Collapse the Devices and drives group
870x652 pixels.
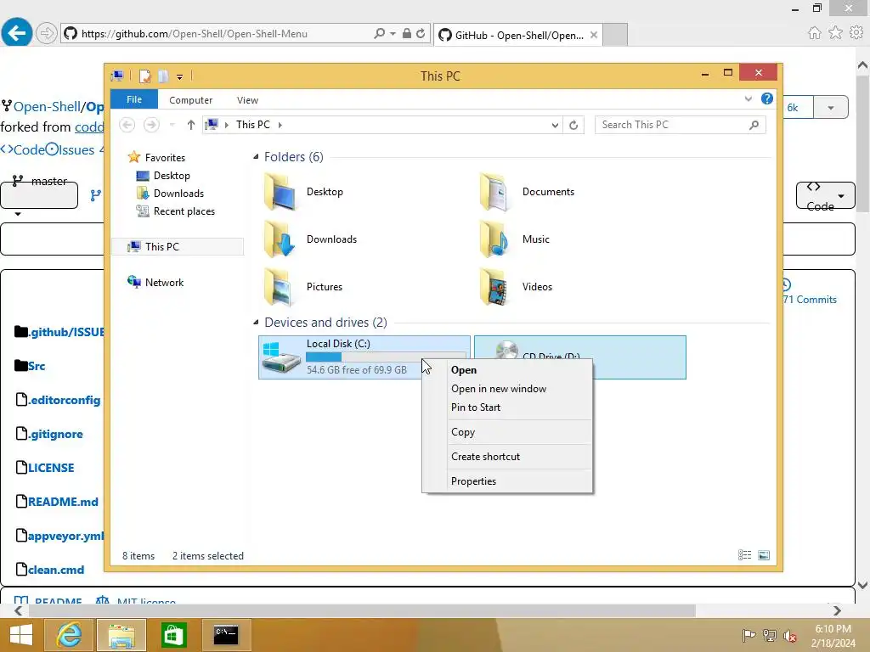click(256, 322)
